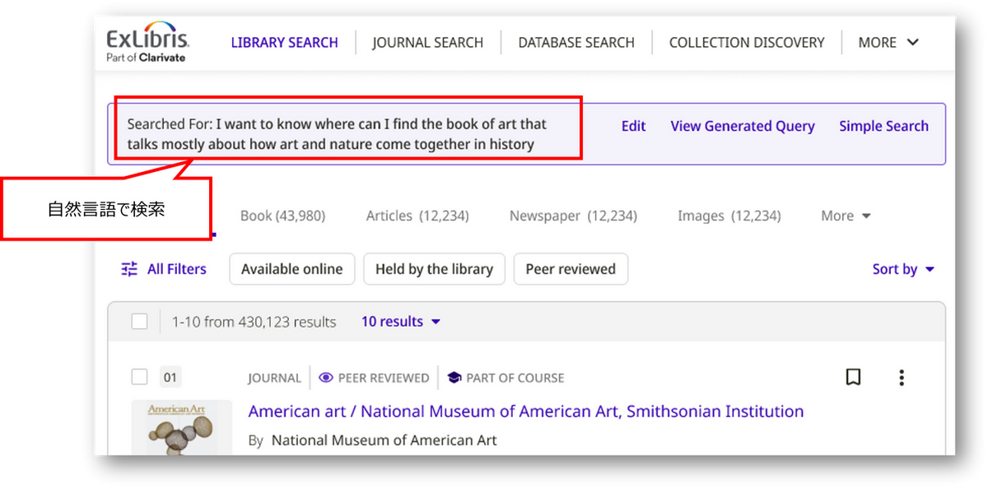Expand the 10 results per page dropdown
The width and height of the screenshot is (988, 488).
pos(401,322)
